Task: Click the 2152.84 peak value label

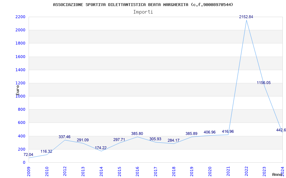Action: tap(246, 17)
